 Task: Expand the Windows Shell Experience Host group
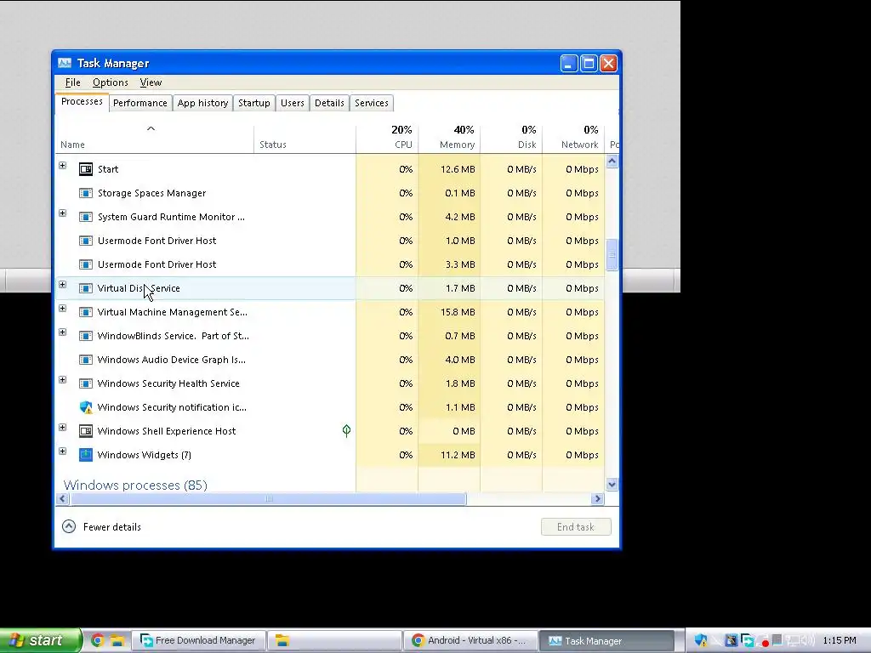[x=63, y=428]
